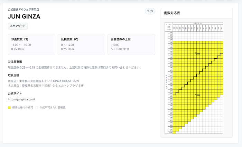
Task: Open the https://junginza.com/ official site link
Action: click(x=21, y=99)
